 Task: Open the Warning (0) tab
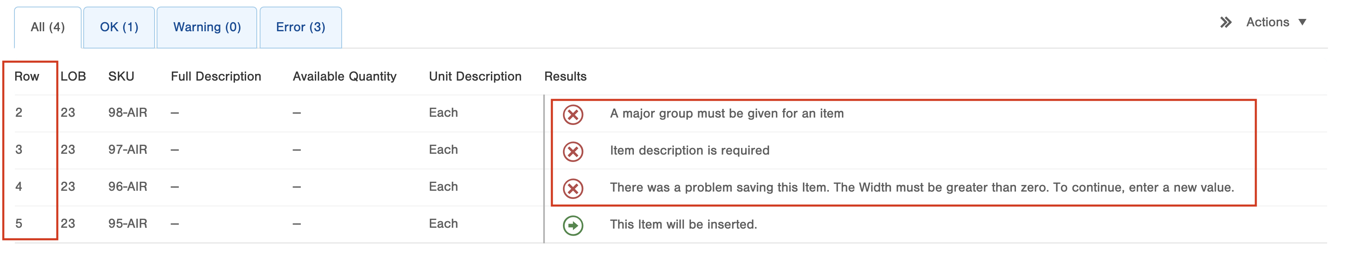tap(207, 27)
